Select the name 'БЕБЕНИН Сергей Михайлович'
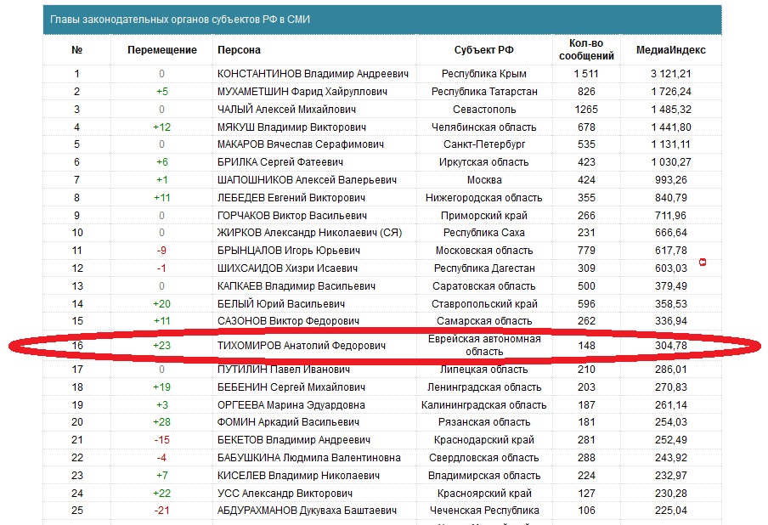 (x=291, y=387)
